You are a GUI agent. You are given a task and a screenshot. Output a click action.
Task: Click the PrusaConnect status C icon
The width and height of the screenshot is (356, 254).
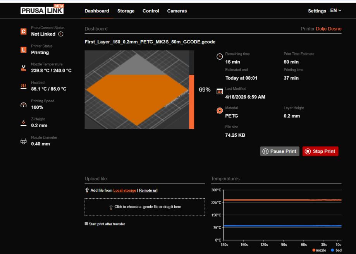[23, 32]
